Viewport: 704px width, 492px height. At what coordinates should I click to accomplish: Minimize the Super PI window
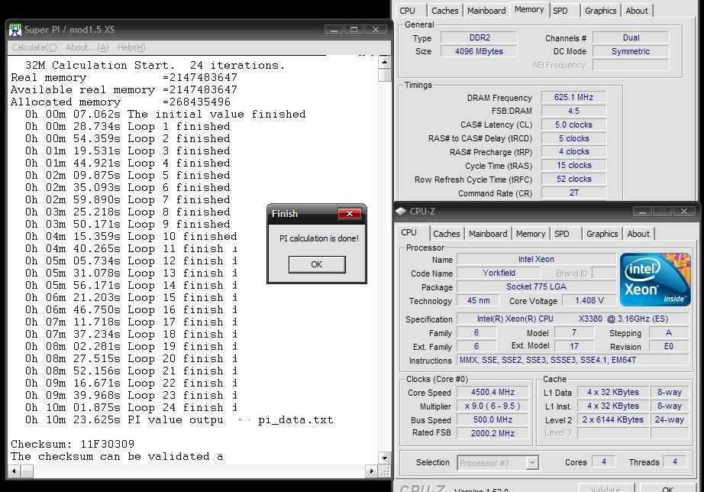pos(334,30)
